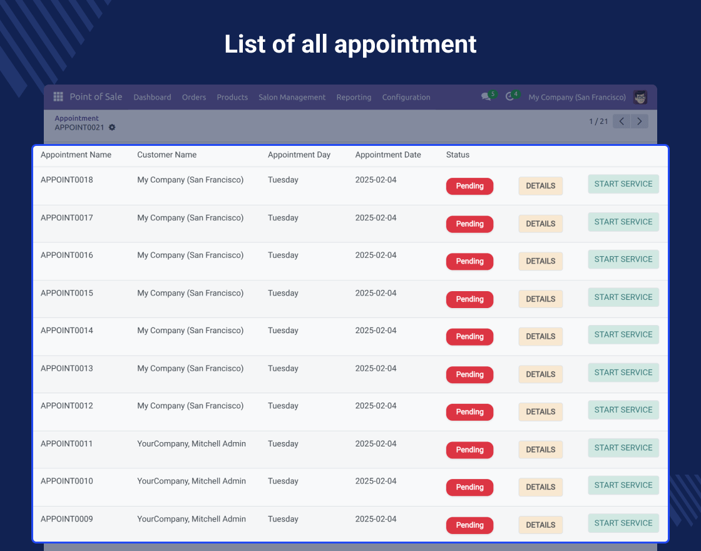This screenshot has width=701, height=551.
Task: Click the Appointment Name column header
Action: point(76,155)
